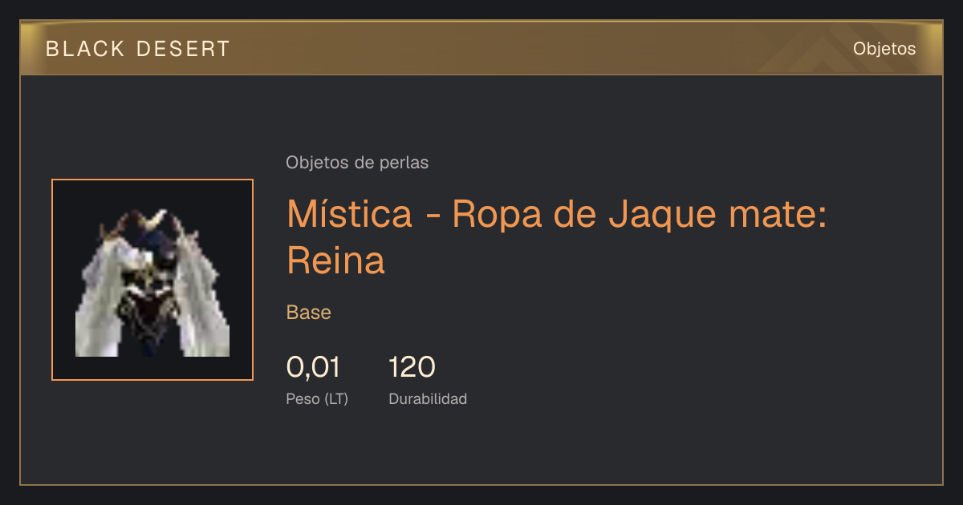Viewport: 963px width, 505px height.
Task: Click the gold header banner's empty middle
Action: click(x=522, y=49)
